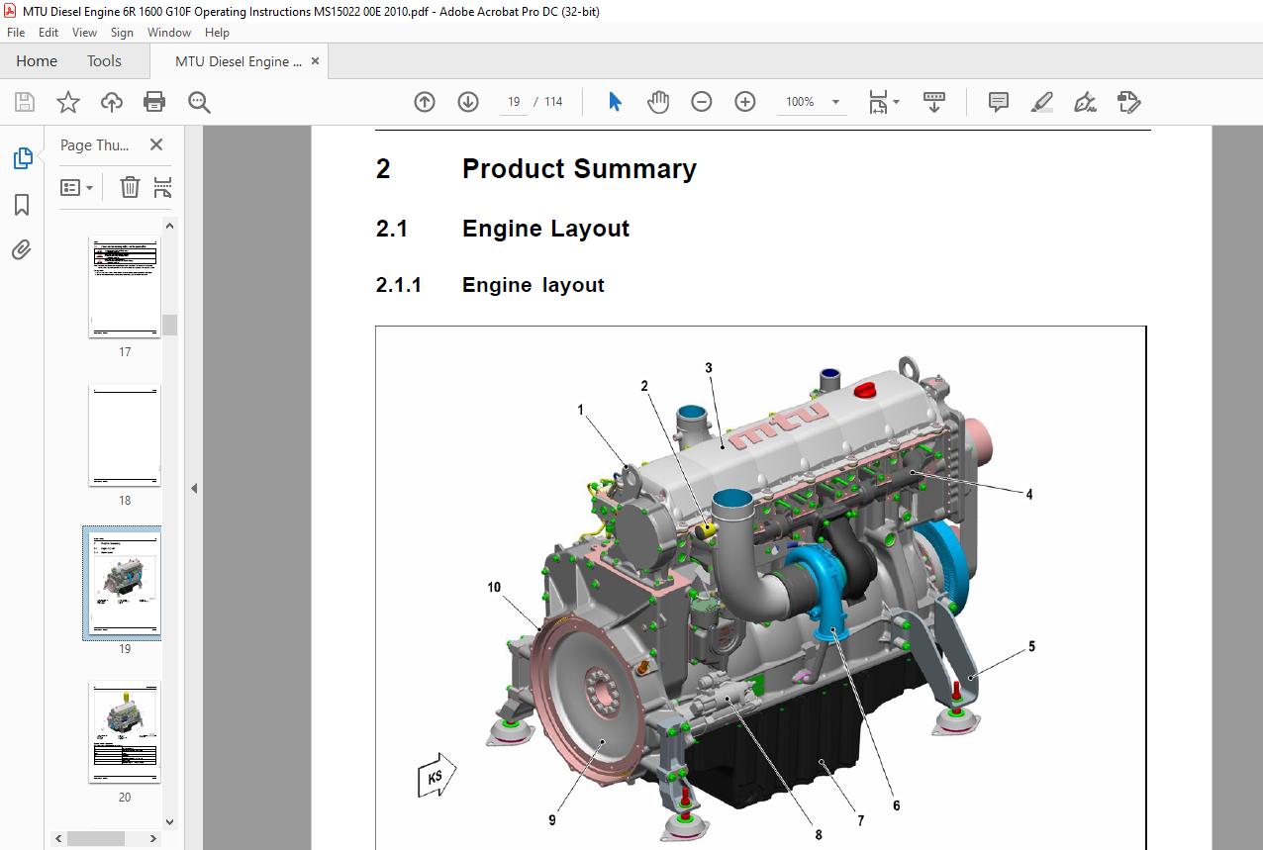1263x850 pixels.
Task: Select page 20 thumbnail
Action: coord(125,732)
